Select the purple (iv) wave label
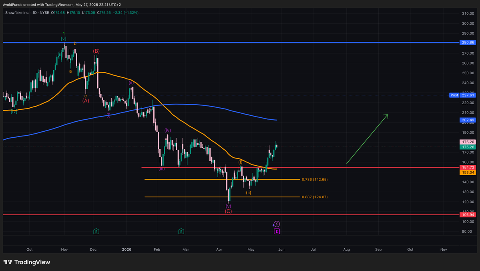The width and height of the screenshot is (480, 271). [168, 131]
